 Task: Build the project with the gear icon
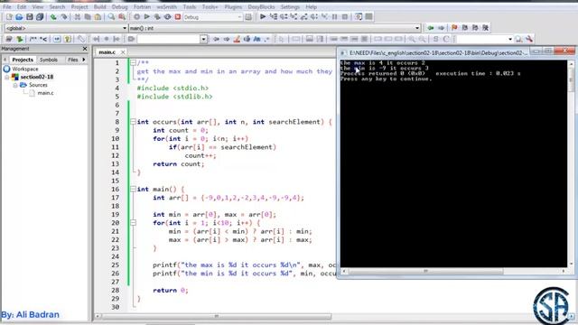click(136, 17)
